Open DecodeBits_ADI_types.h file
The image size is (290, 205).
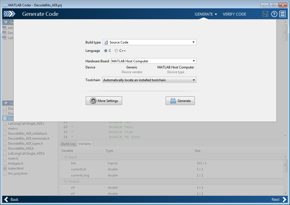pyautogui.click(x=26, y=143)
